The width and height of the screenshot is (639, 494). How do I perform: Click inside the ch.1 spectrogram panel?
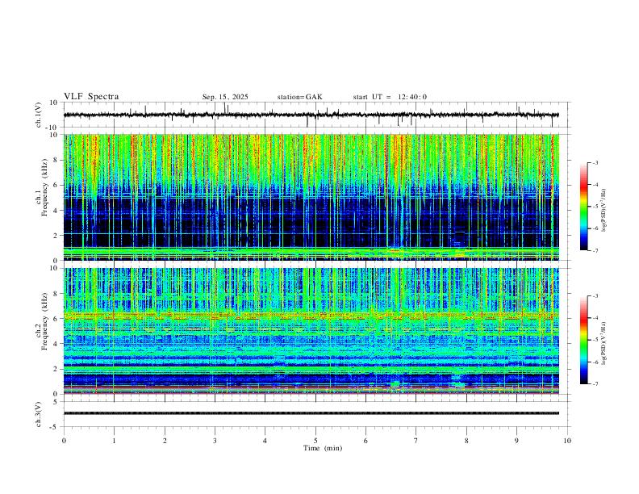tap(311, 197)
